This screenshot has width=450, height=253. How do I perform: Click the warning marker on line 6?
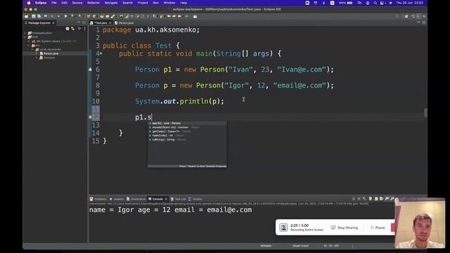(90, 70)
